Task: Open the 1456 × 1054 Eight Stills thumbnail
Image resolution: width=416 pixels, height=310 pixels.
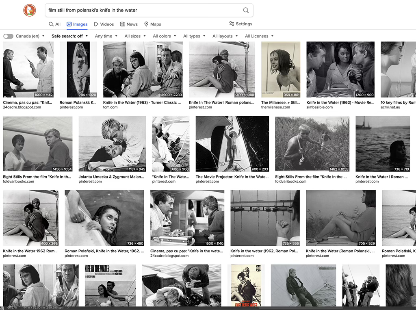Action: tap(38, 143)
